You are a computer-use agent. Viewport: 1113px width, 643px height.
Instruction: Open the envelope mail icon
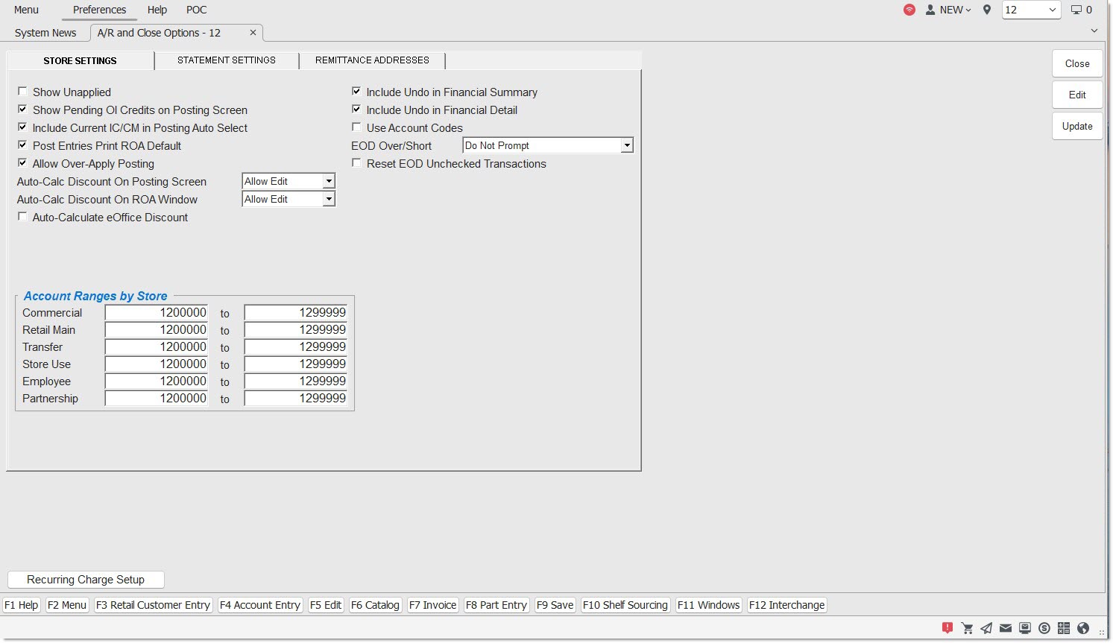click(x=1006, y=628)
